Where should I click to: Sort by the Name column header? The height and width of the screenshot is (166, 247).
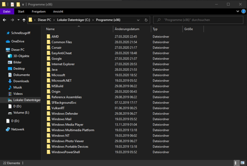50,29
